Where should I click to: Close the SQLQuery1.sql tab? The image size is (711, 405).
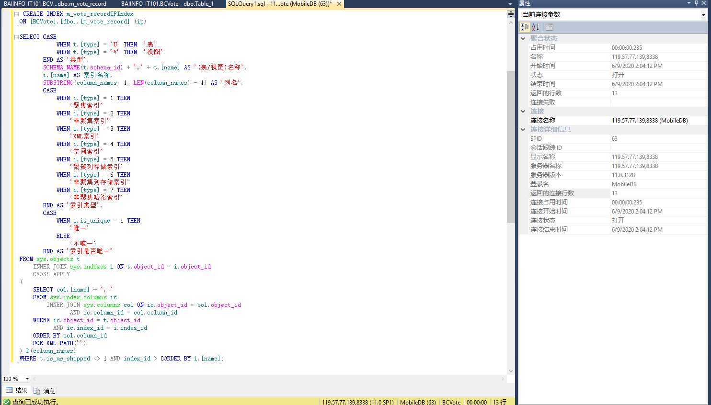coord(339,4)
